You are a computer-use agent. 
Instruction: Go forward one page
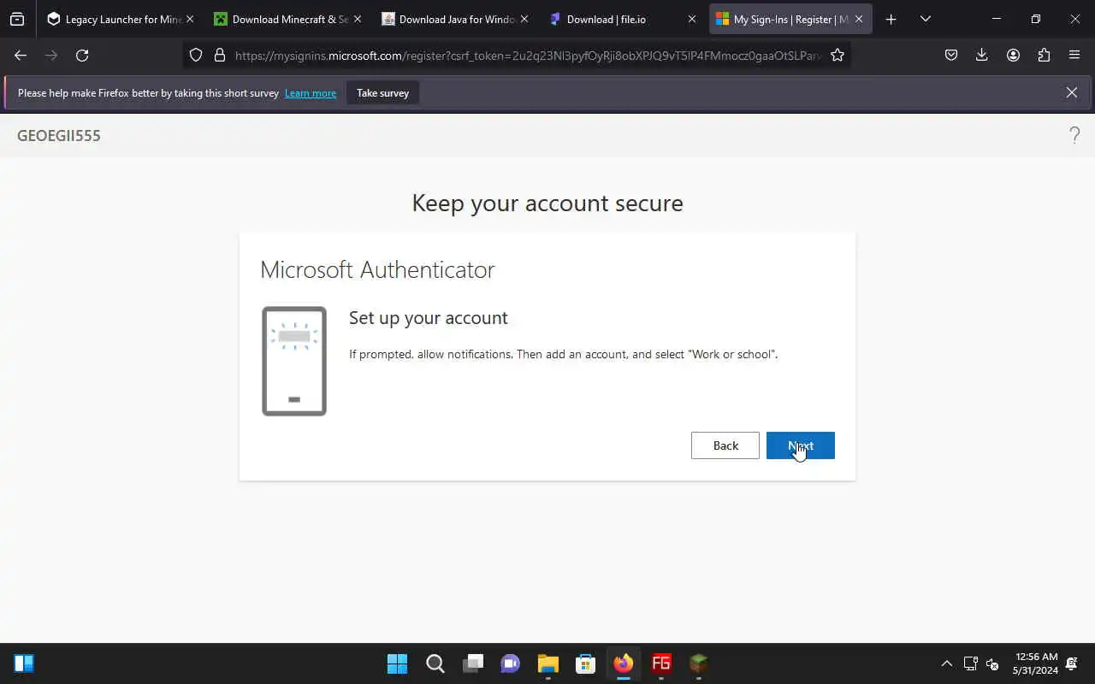pyautogui.click(x=51, y=55)
